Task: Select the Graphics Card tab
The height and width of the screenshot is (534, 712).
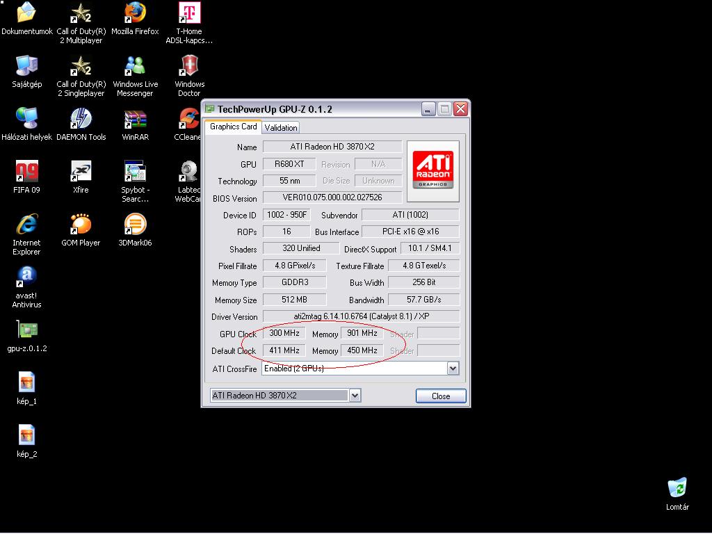Action: coord(233,127)
